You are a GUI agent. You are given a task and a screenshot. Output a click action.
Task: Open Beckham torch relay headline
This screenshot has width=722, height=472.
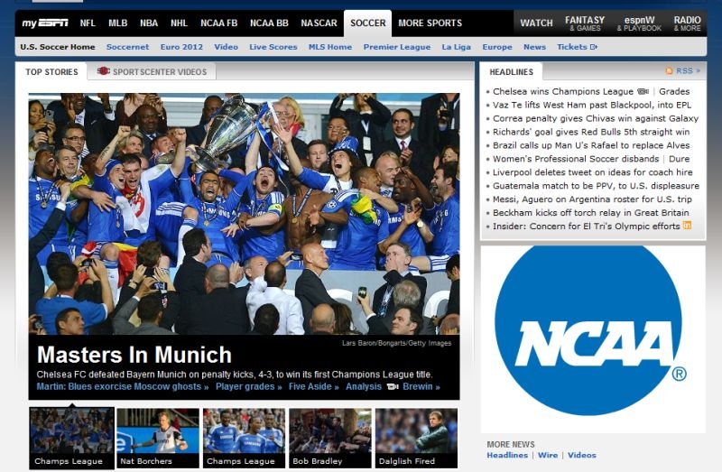pyautogui.click(x=591, y=212)
